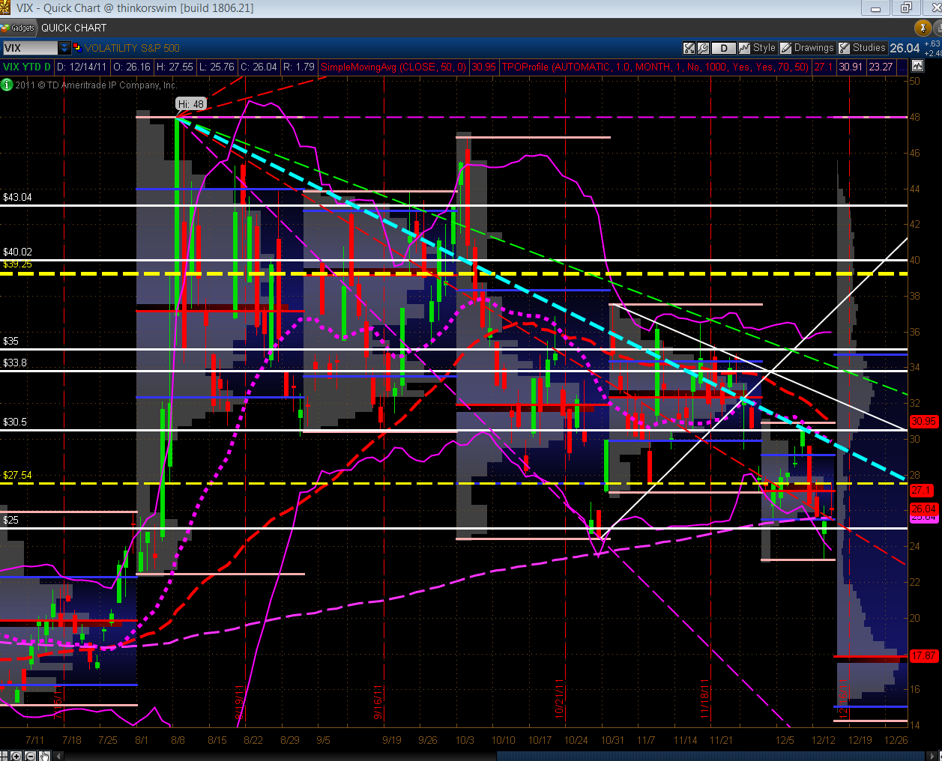Toggle the D daily aggregation button

click(x=723, y=48)
